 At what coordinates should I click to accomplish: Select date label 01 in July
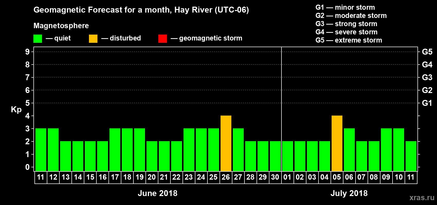[287, 177]
